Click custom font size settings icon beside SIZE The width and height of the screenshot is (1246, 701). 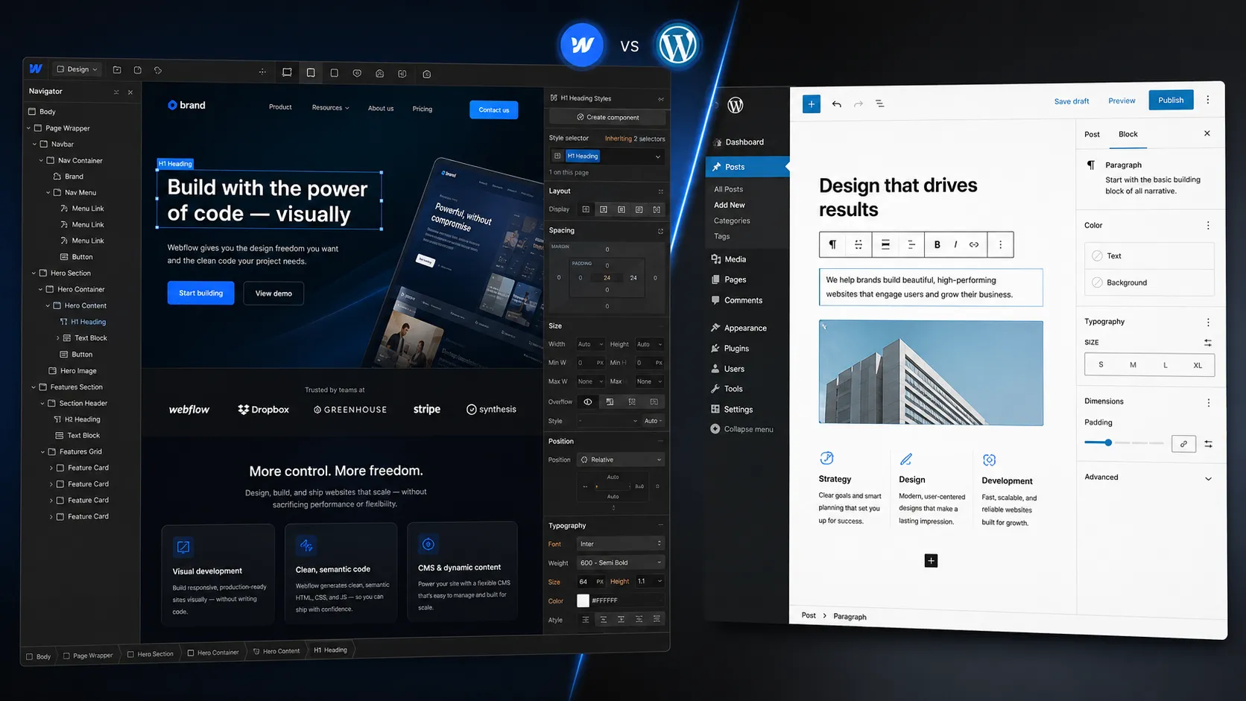click(x=1208, y=343)
